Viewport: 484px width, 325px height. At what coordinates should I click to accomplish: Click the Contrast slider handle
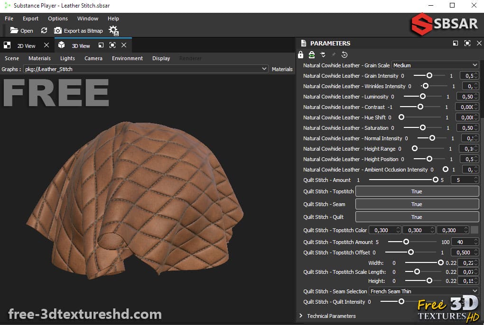point(420,107)
